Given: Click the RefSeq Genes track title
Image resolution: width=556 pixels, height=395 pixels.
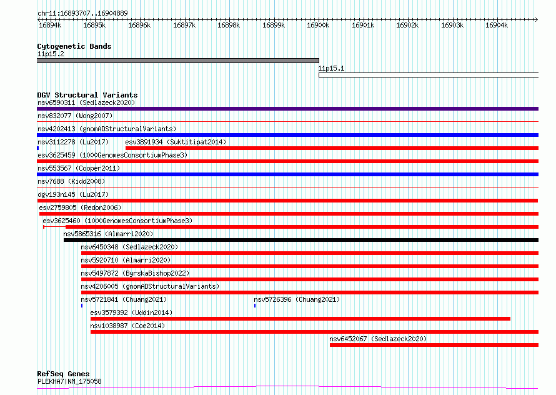Looking at the screenshot, I should (63, 374).
